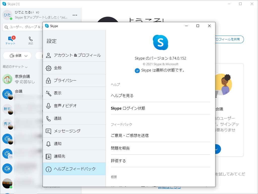Open the プライバシー padlock icon
Image resolution: width=258 pixels, height=194 pixels.
[48, 80]
